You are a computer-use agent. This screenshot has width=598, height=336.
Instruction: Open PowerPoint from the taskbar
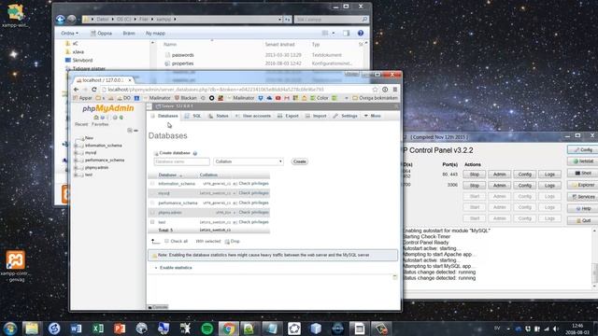(120, 329)
